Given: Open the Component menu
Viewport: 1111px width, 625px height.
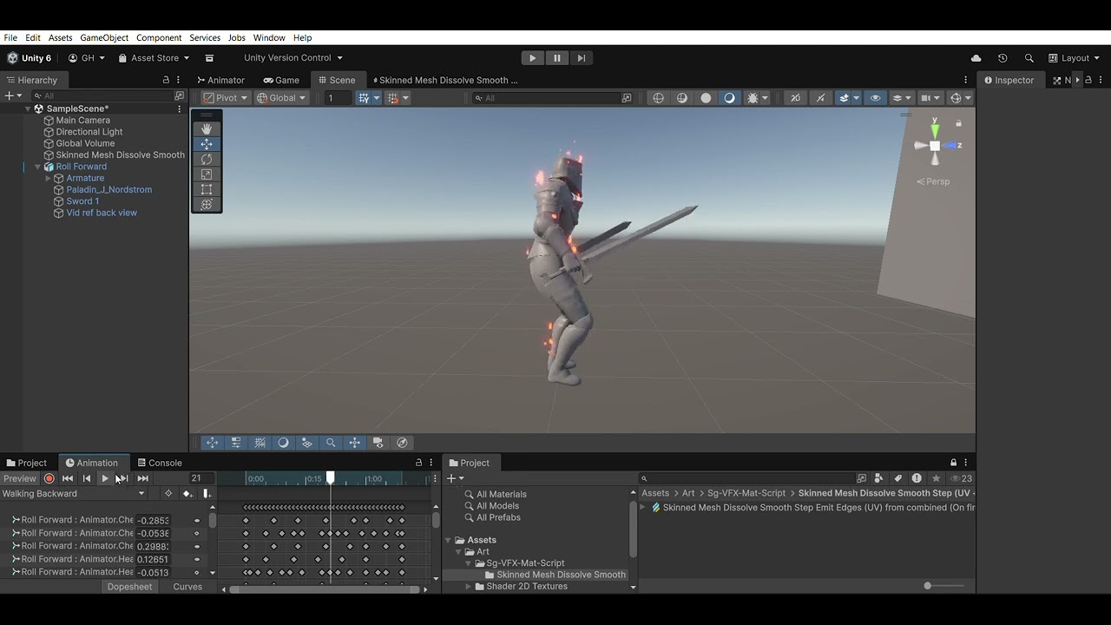Looking at the screenshot, I should [x=159, y=37].
